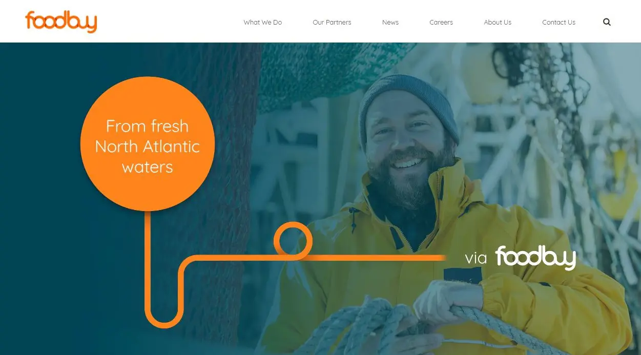This screenshot has width=641, height=355.
Task: Click the orange North Atlantic waters circle
Action: [x=148, y=144]
